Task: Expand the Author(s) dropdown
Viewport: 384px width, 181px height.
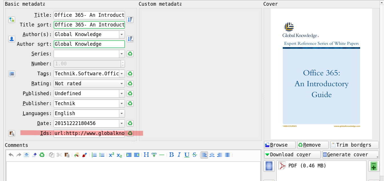Action: 122,34
